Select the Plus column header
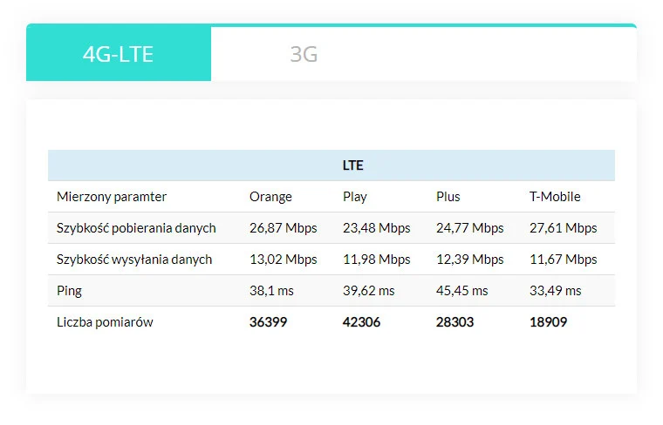The image size is (663, 425). click(x=448, y=197)
